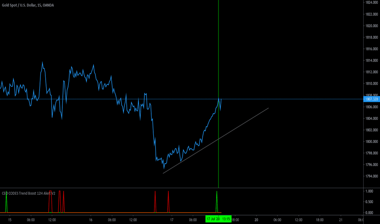The height and width of the screenshot is (224, 380).
Task: Click green indicator spike under the vertical line
Action: pyautogui.click(x=217, y=202)
